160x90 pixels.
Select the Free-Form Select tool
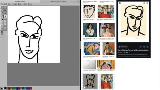(2, 7)
